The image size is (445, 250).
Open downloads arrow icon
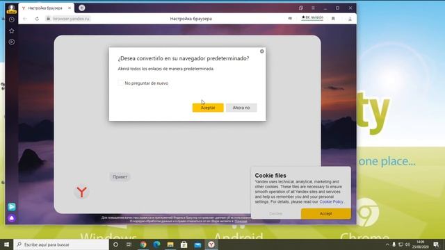tap(350, 19)
